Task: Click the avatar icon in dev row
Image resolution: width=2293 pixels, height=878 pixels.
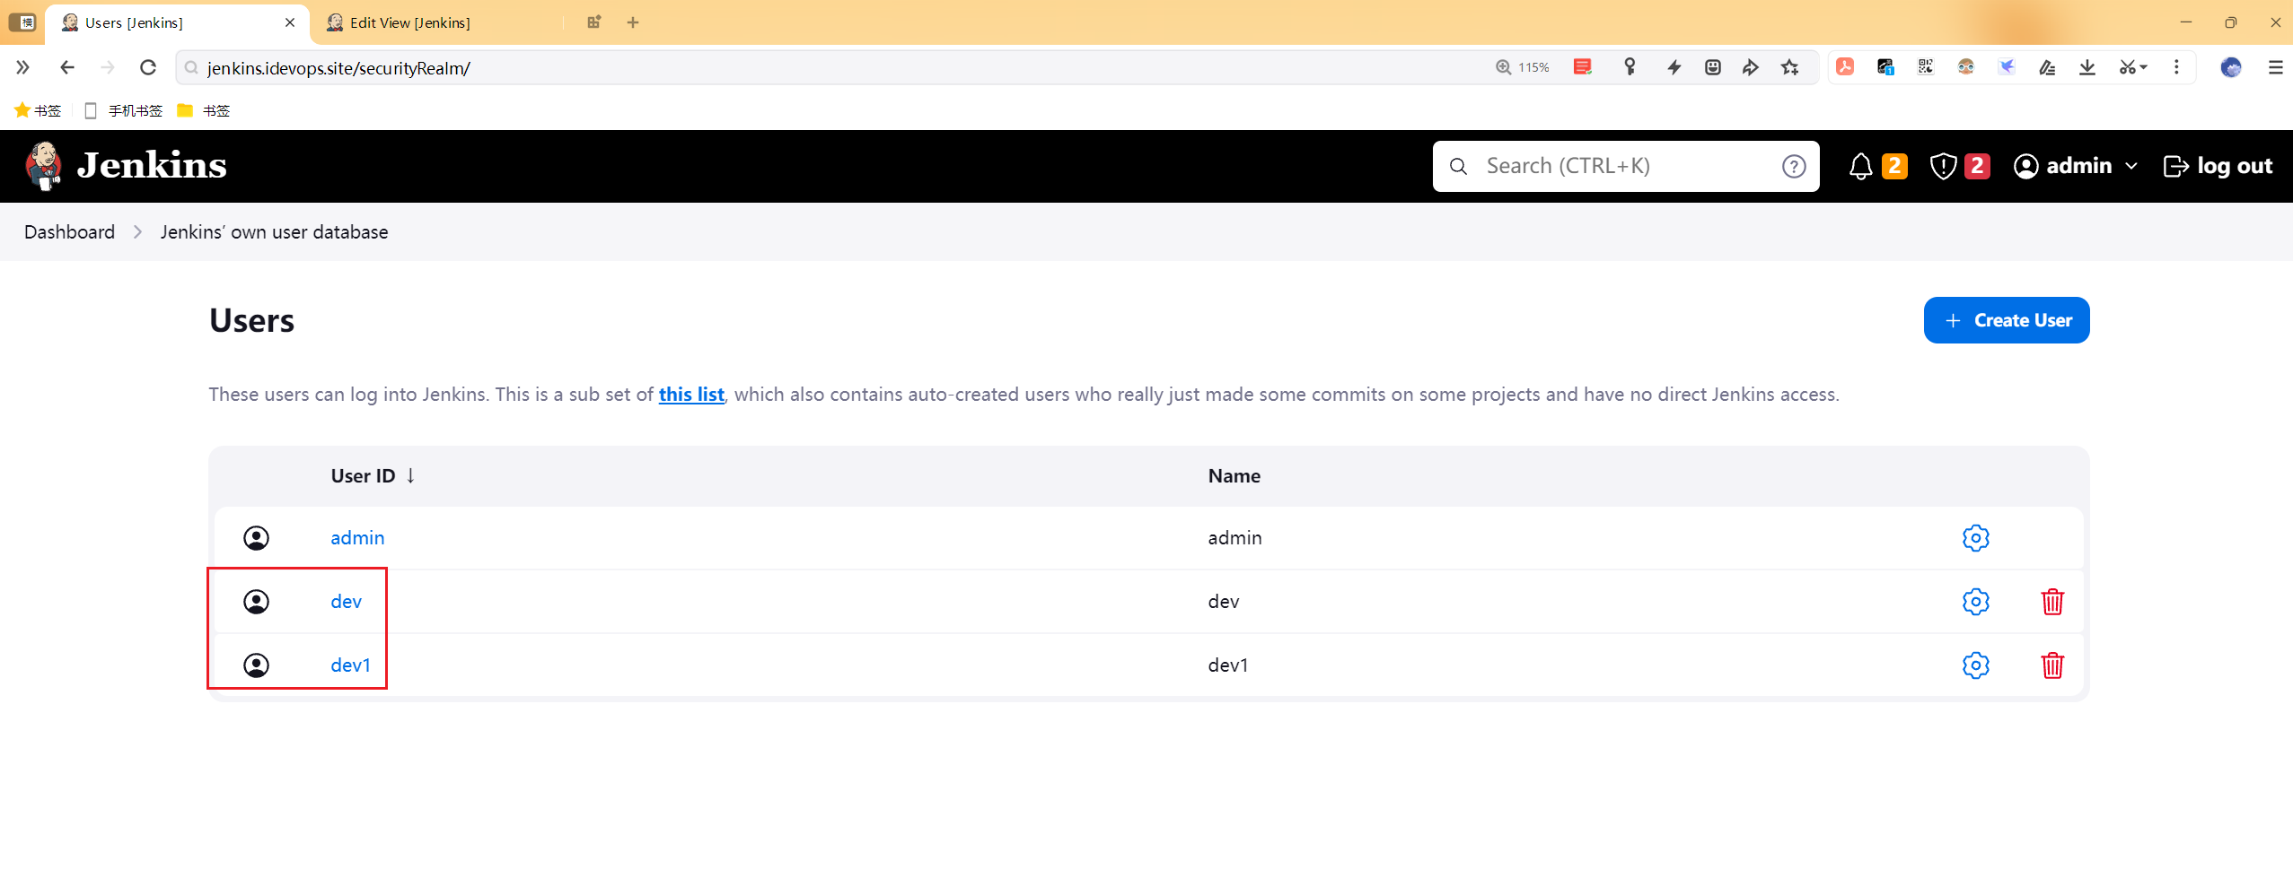Action: tap(257, 602)
